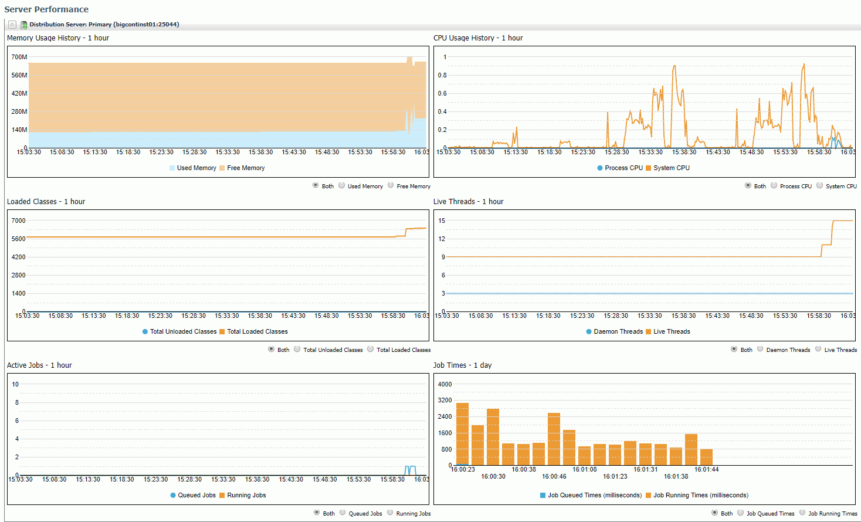861x522 pixels.
Task: Collapse the Distribution Server panel
Action: click(12, 25)
